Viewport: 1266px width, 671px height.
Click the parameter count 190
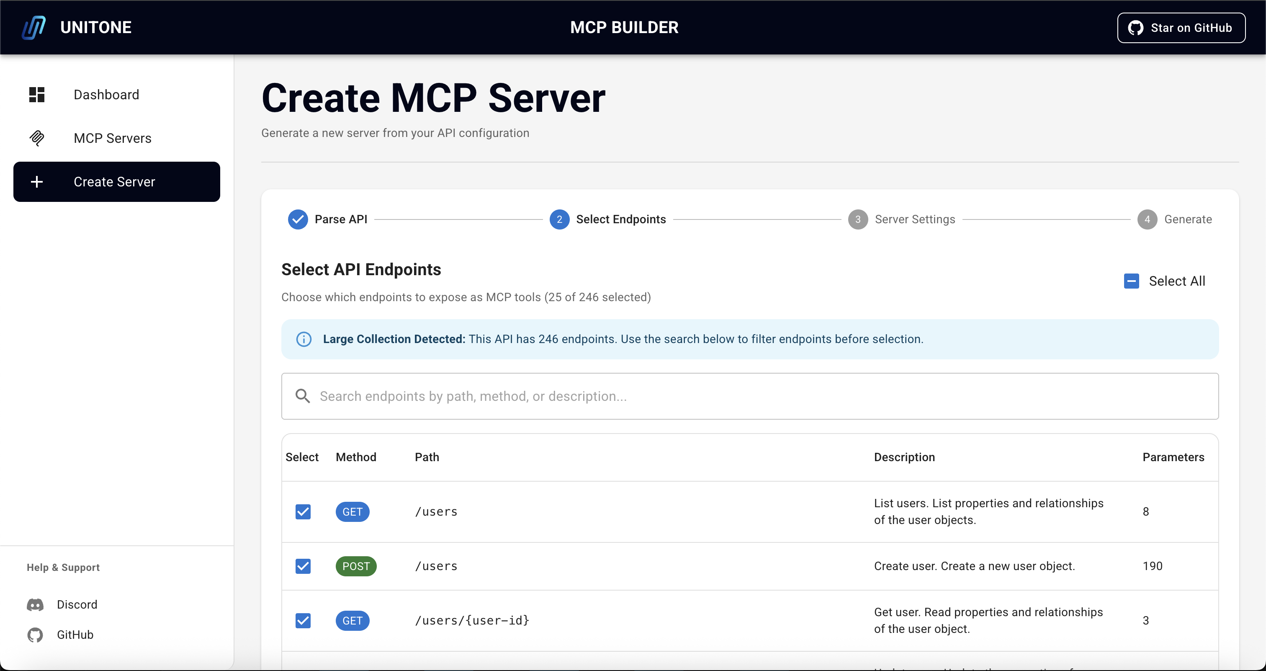[1153, 566]
